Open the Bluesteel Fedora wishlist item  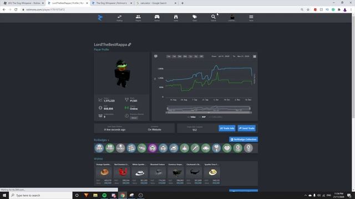[x=158, y=174]
